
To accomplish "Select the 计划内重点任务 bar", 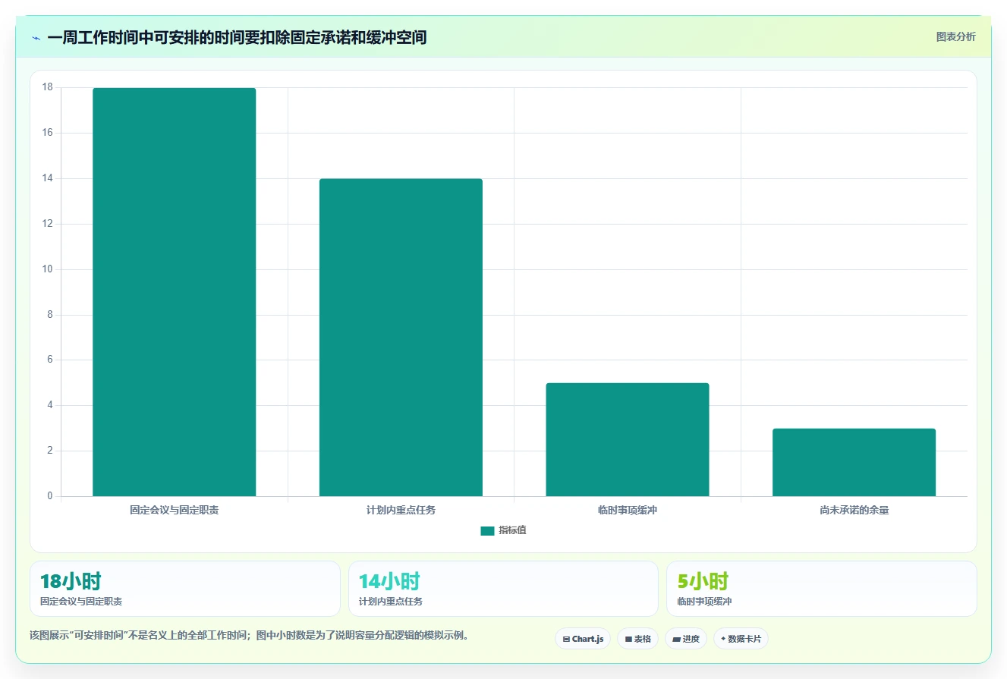I will (x=401, y=338).
